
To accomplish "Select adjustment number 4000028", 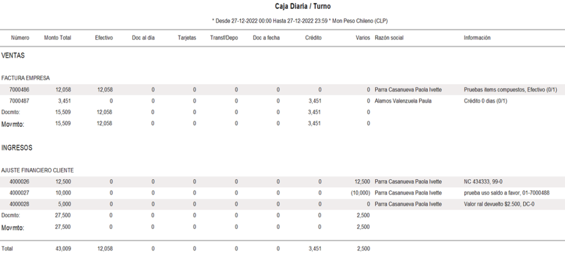I will (x=19, y=204).
